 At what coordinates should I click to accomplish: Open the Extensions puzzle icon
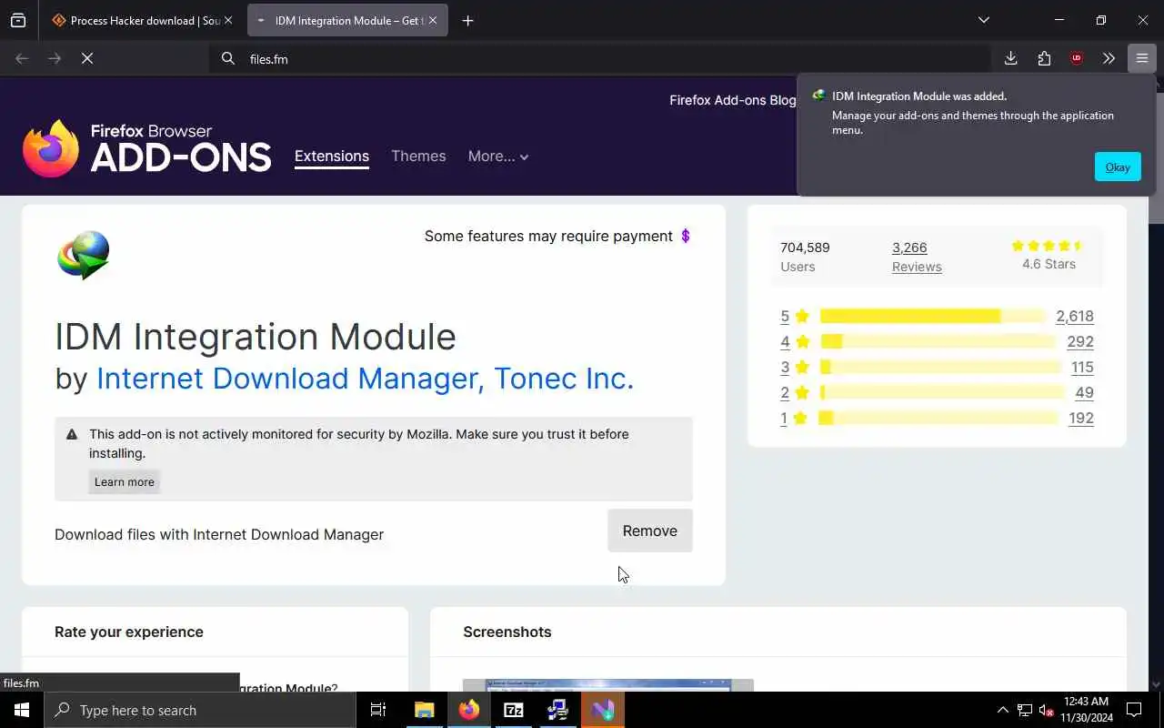[1044, 58]
